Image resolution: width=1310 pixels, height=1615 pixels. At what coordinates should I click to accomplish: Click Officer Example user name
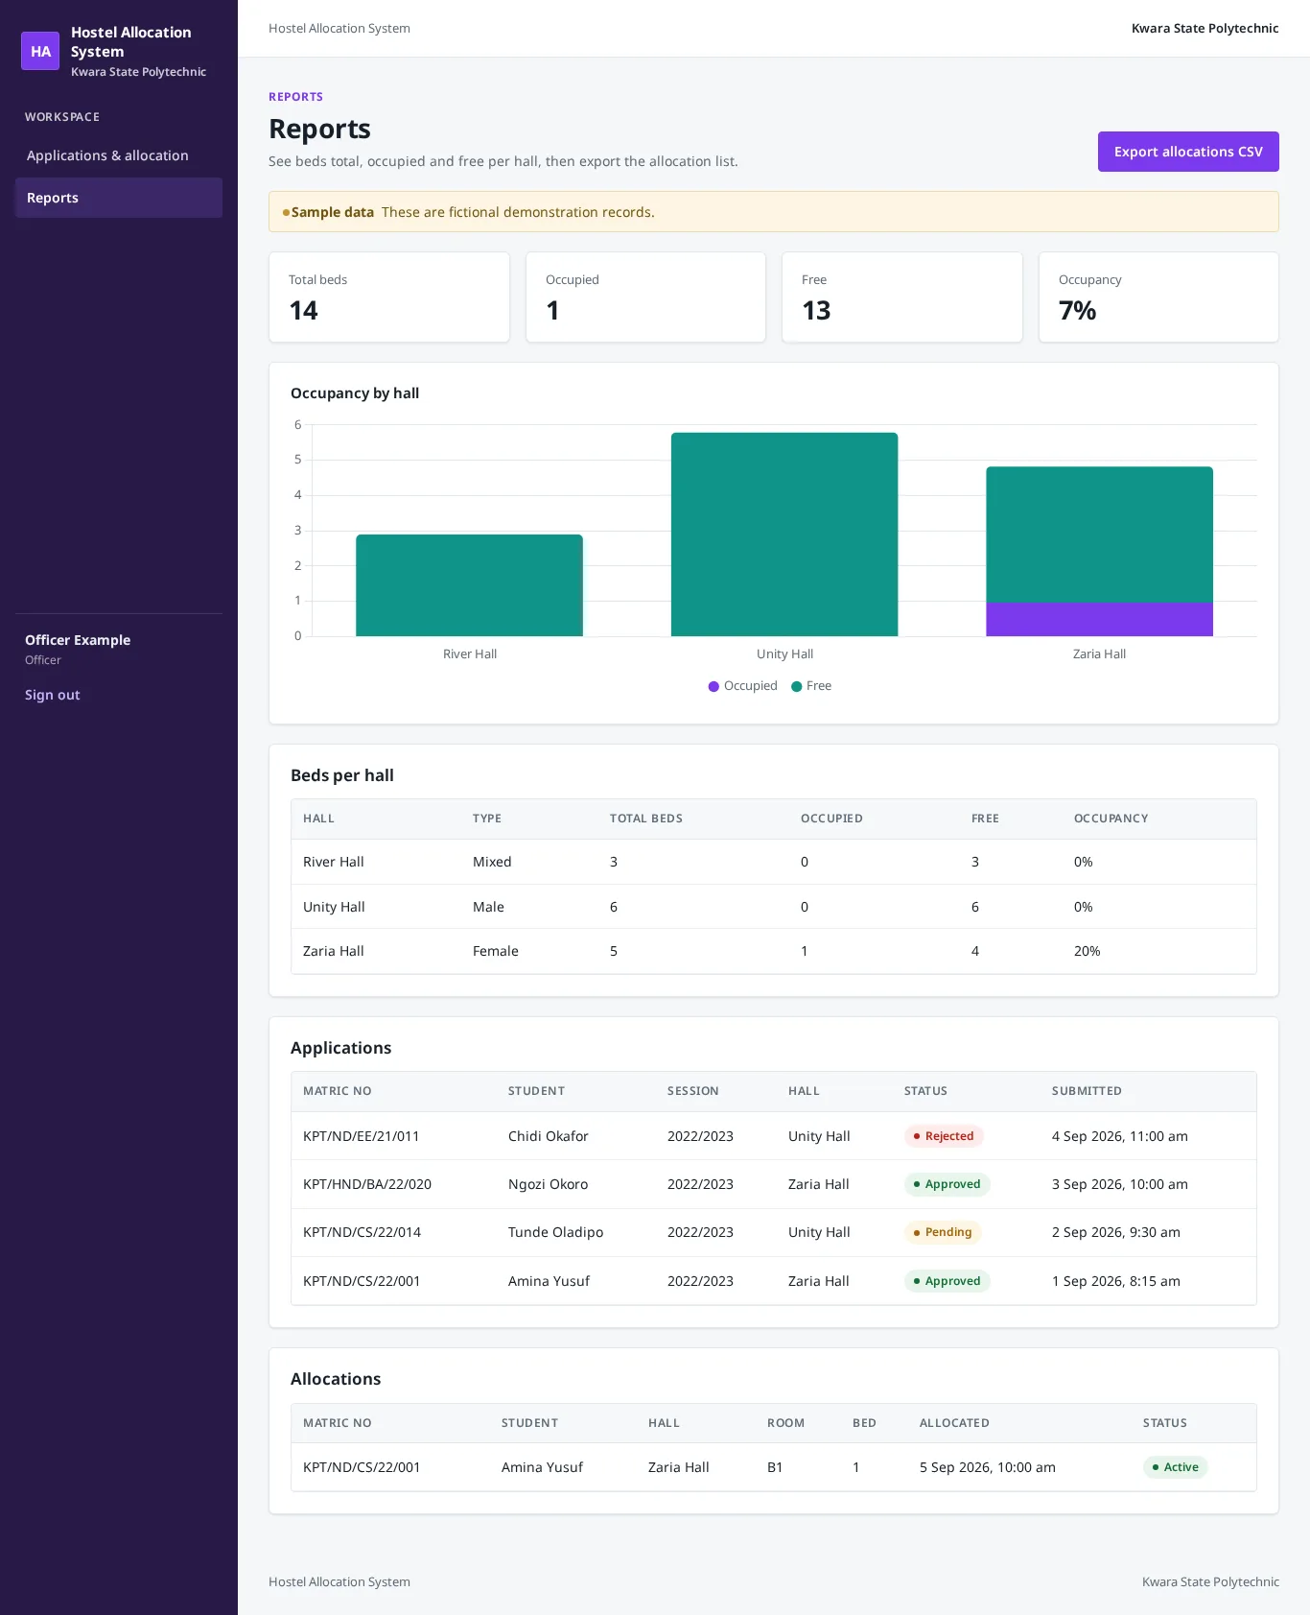(78, 640)
